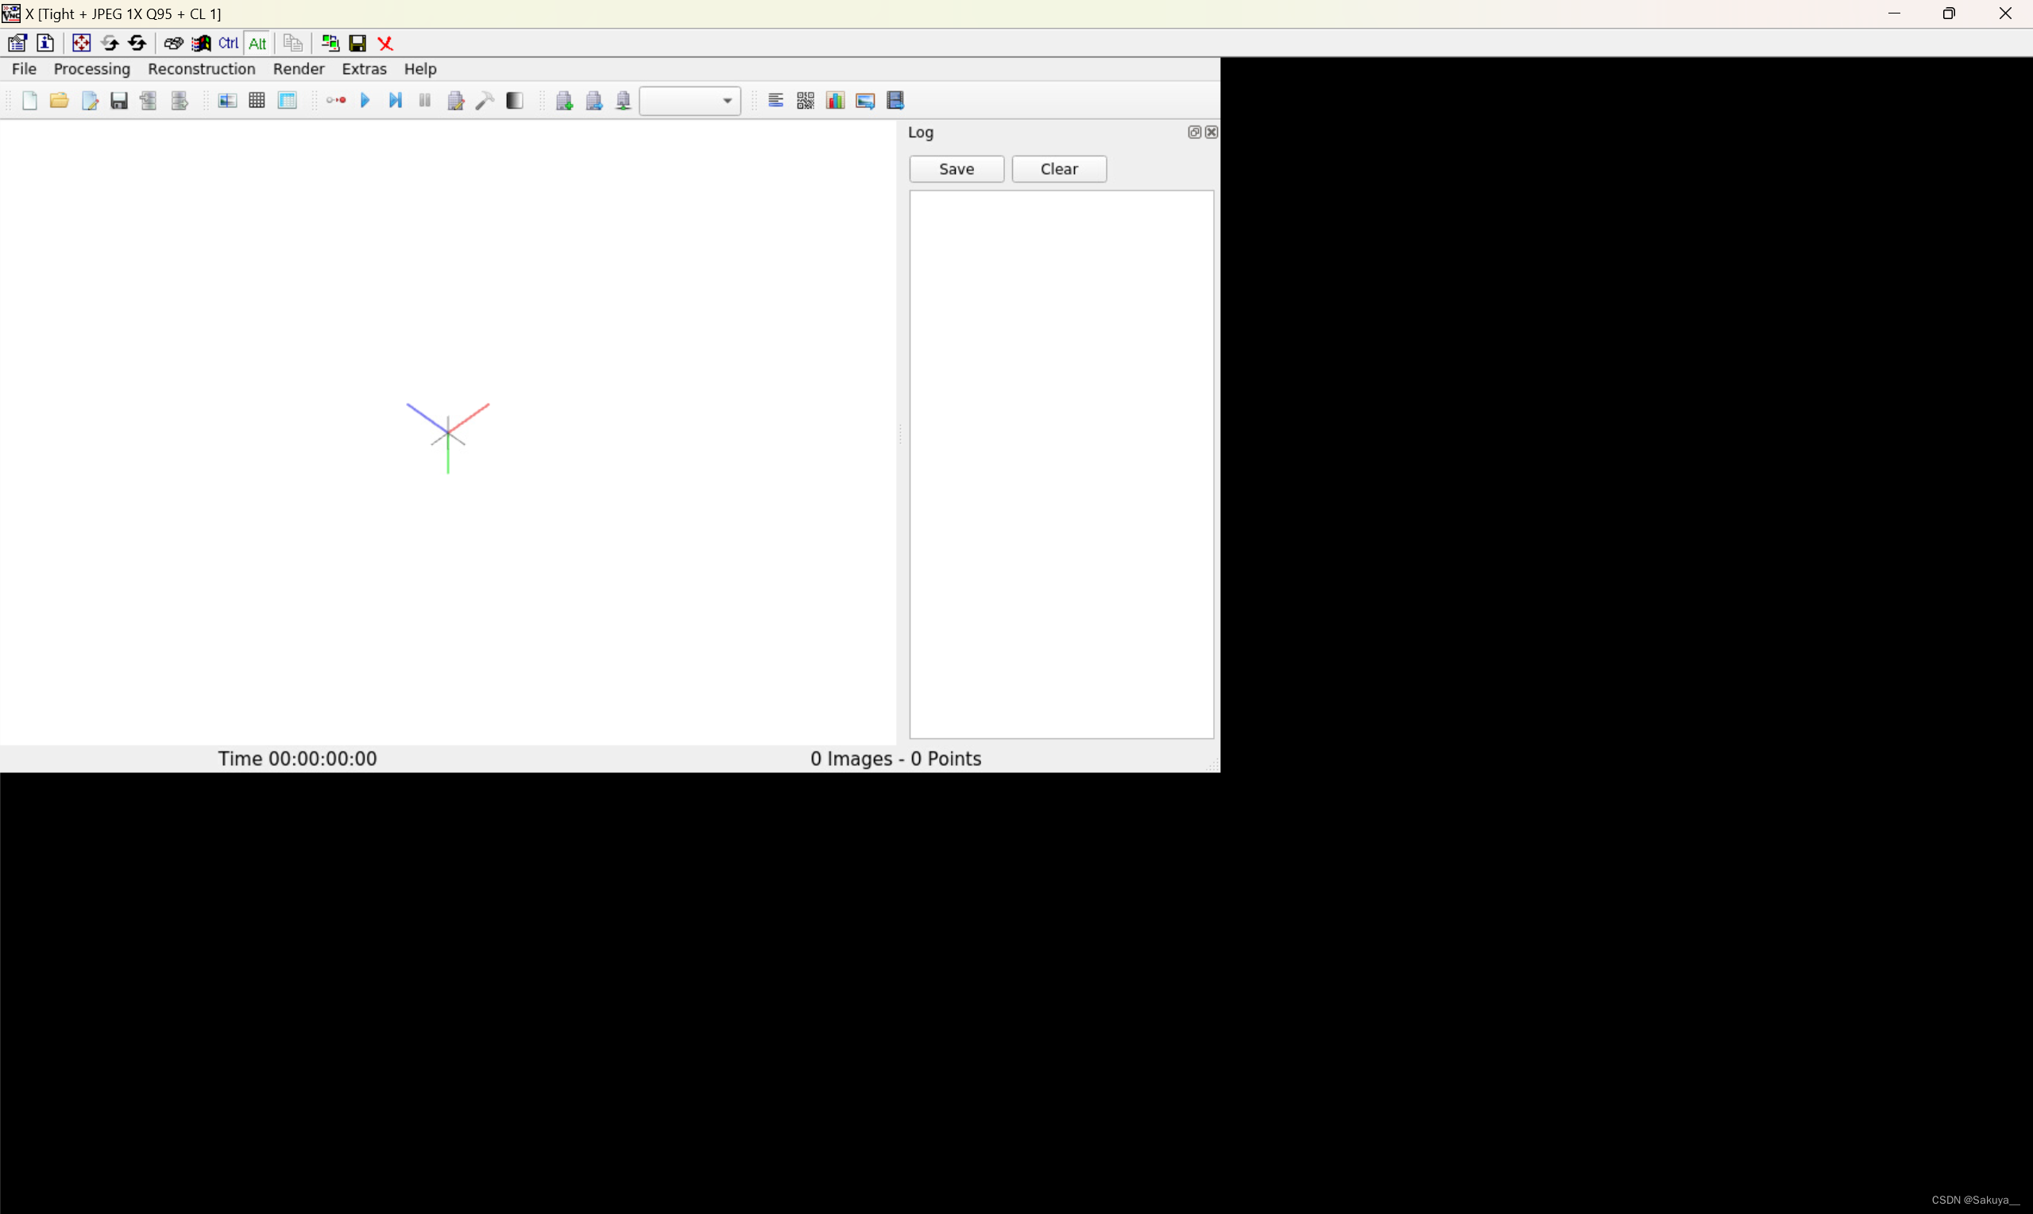
Task: Select the save project icon
Action: [x=118, y=100]
